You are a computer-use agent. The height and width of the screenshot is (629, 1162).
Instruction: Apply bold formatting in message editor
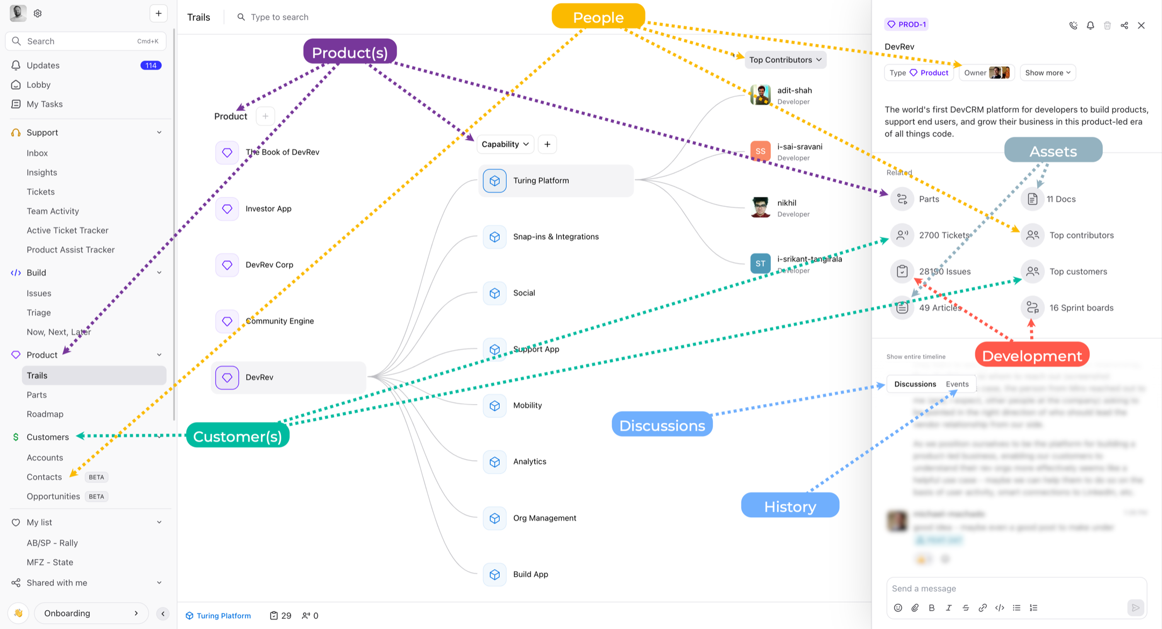pos(932,607)
